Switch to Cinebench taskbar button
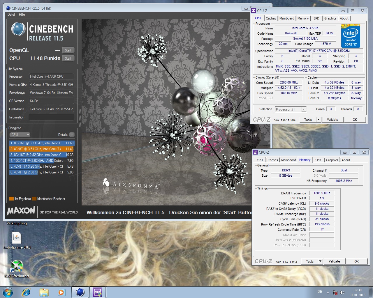This screenshot has height=298, width=373. (80, 292)
